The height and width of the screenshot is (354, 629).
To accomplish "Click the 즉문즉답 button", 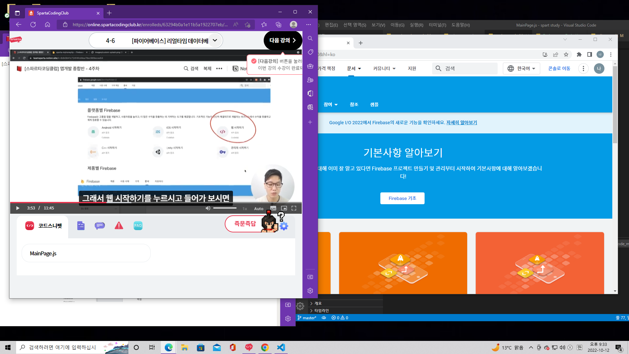I will click(245, 224).
